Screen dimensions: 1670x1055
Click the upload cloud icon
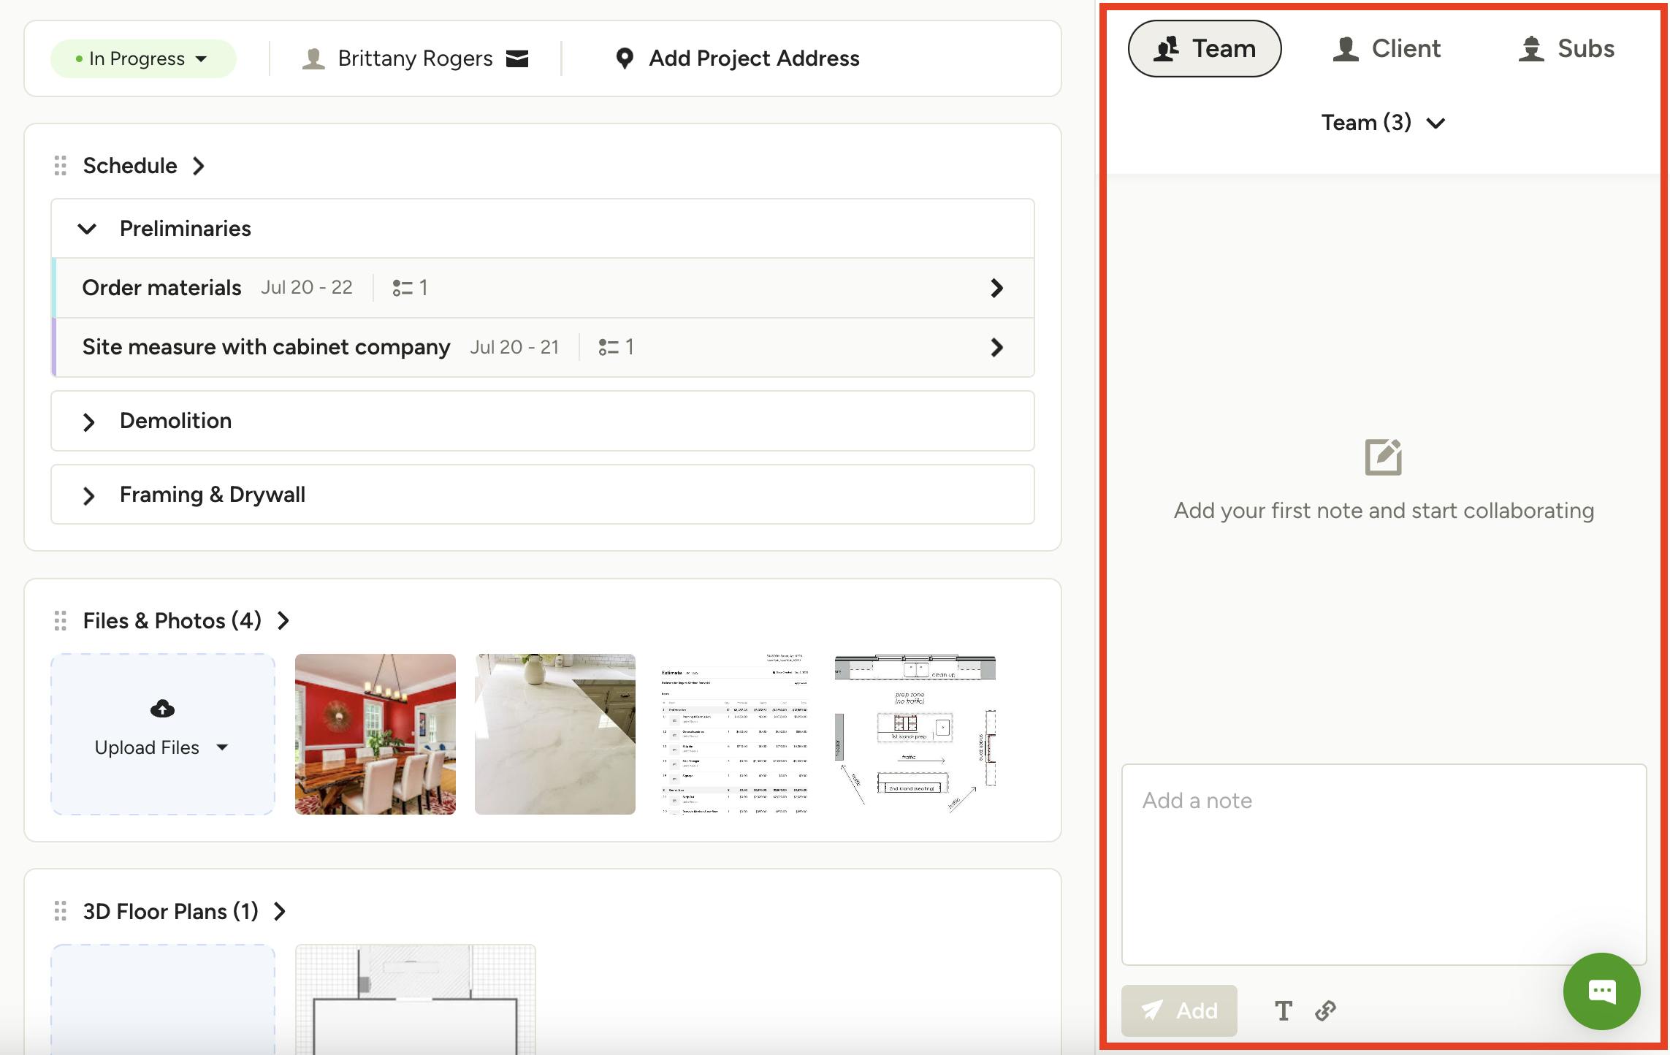(161, 707)
